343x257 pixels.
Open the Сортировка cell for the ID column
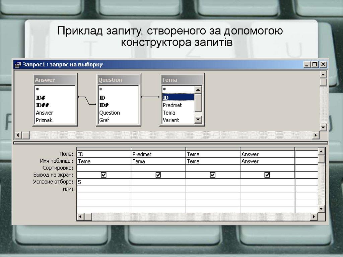point(102,168)
